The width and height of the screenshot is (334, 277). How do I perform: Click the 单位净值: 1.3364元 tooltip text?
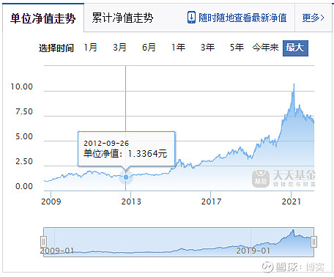[x=125, y=154]
